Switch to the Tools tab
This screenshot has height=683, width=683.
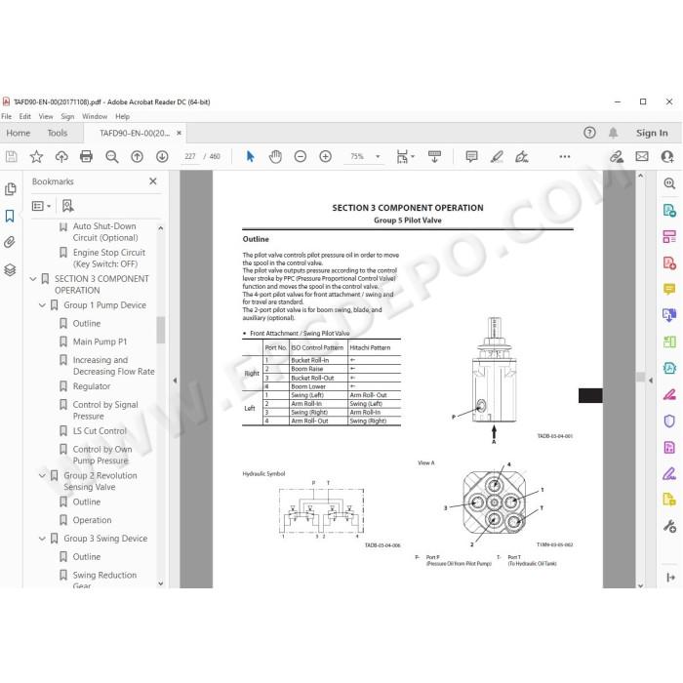coord(57,133)
